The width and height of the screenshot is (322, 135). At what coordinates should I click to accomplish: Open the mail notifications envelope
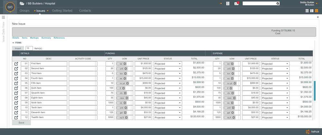(236, 4)
